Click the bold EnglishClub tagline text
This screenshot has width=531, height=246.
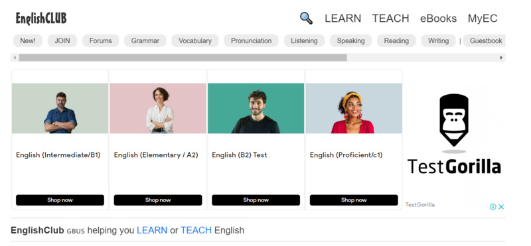coord(37,231)
